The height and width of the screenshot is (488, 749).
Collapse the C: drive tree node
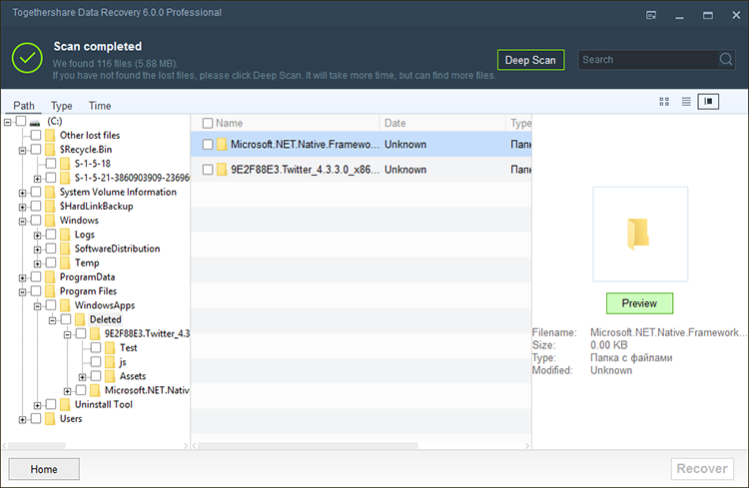pos(7,122)
